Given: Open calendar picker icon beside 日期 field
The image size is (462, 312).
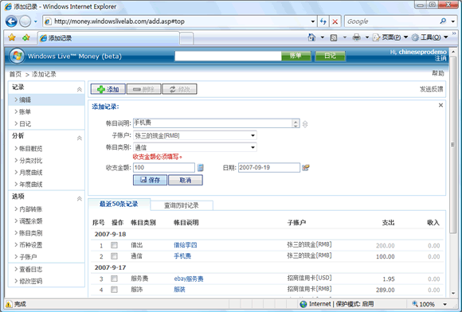Looking at the screenshot, I should click(x=306, y=167).
